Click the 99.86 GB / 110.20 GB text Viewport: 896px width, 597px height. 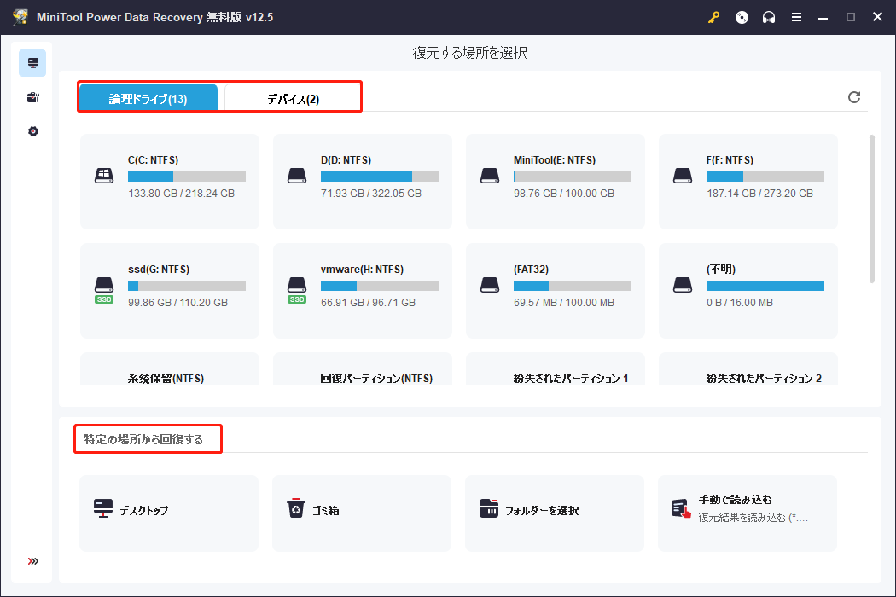pos(177,302)
